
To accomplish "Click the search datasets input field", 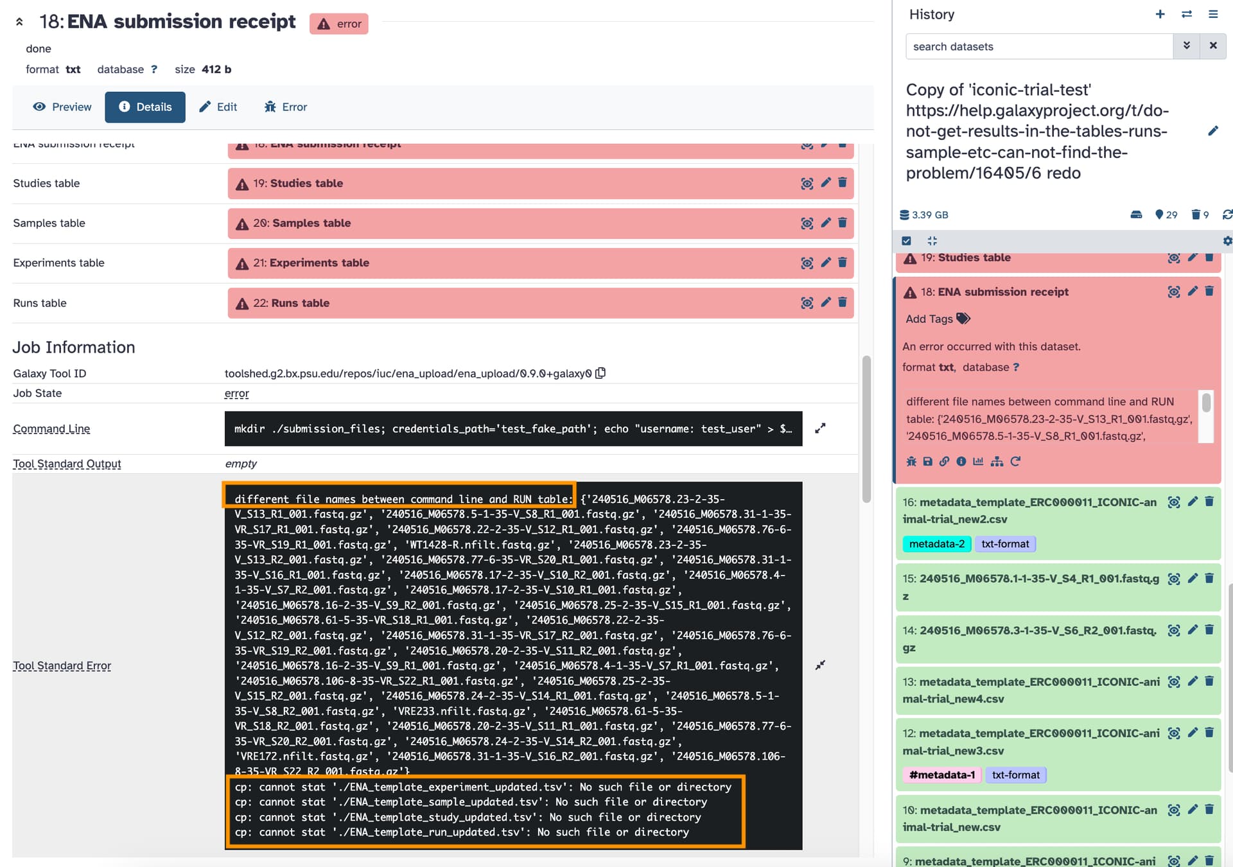I will pos(1039,46).
